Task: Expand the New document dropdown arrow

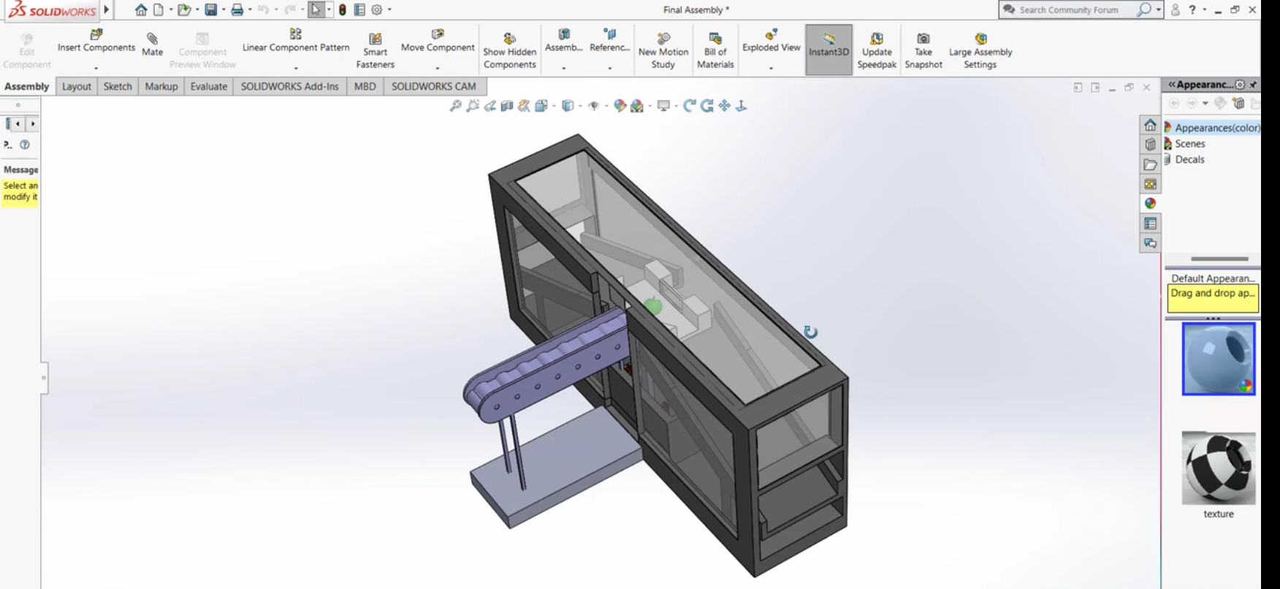Action: point(171,9)
